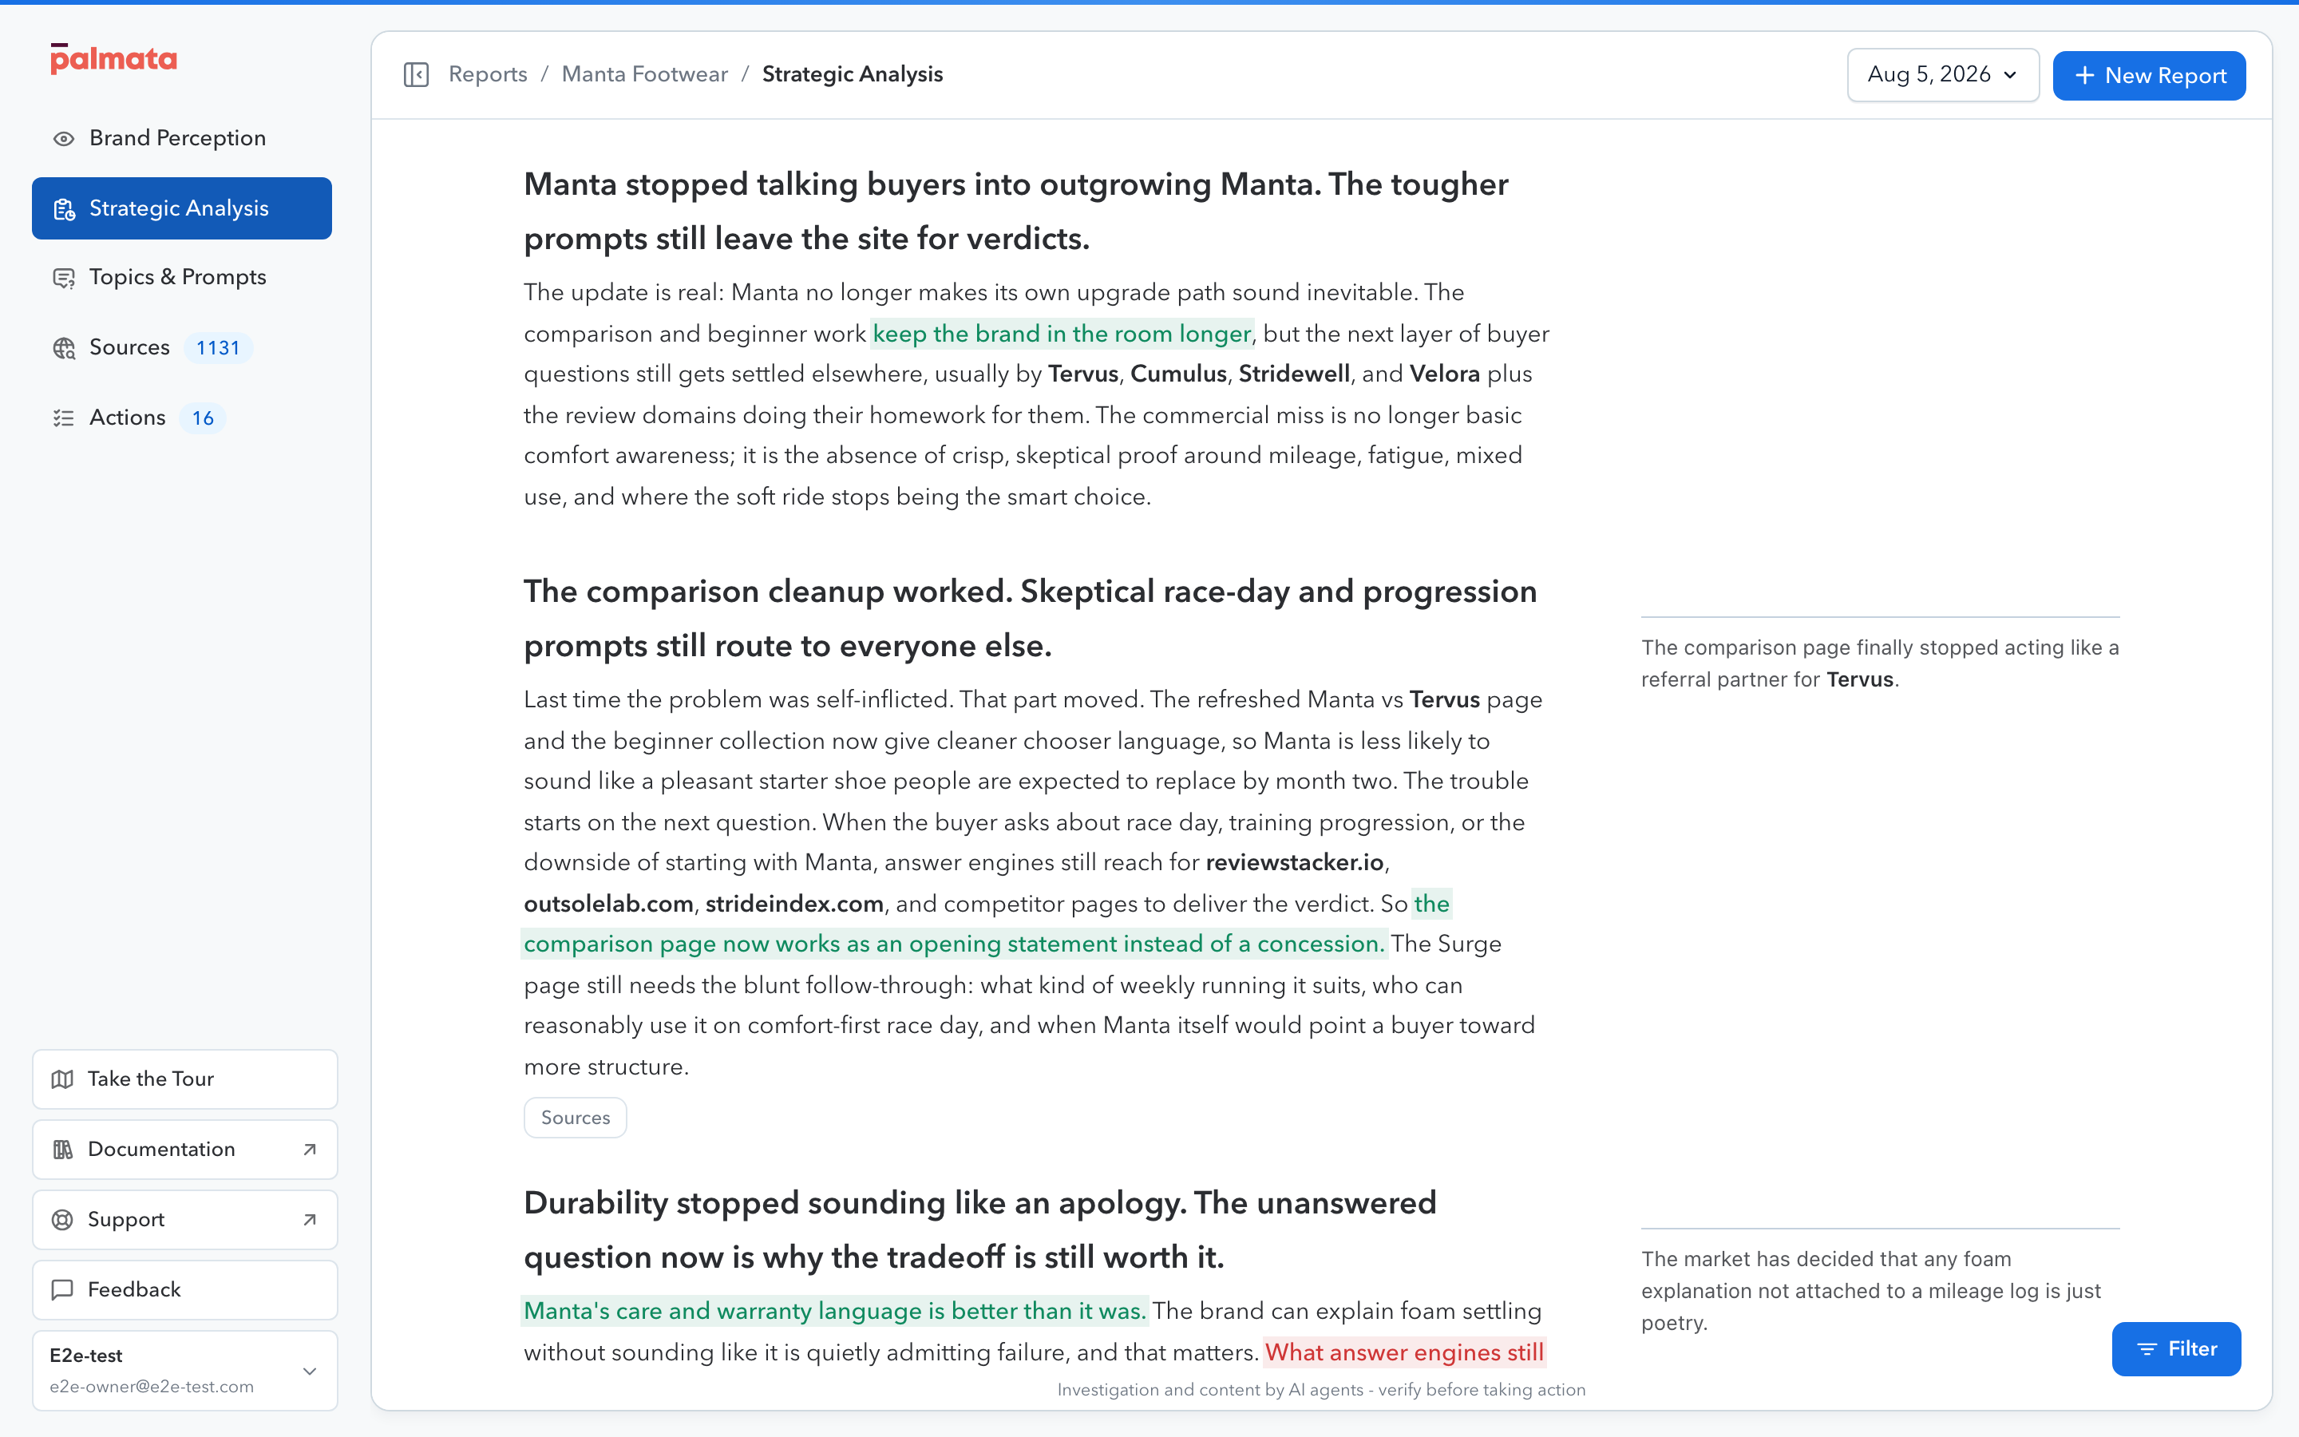Expand the E2e-test account menu
2299x1437 pixels.
click(x=184, y=1369)
